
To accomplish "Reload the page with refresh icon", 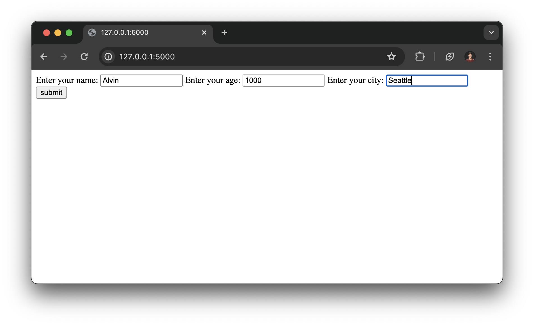I will pos(84,57).
